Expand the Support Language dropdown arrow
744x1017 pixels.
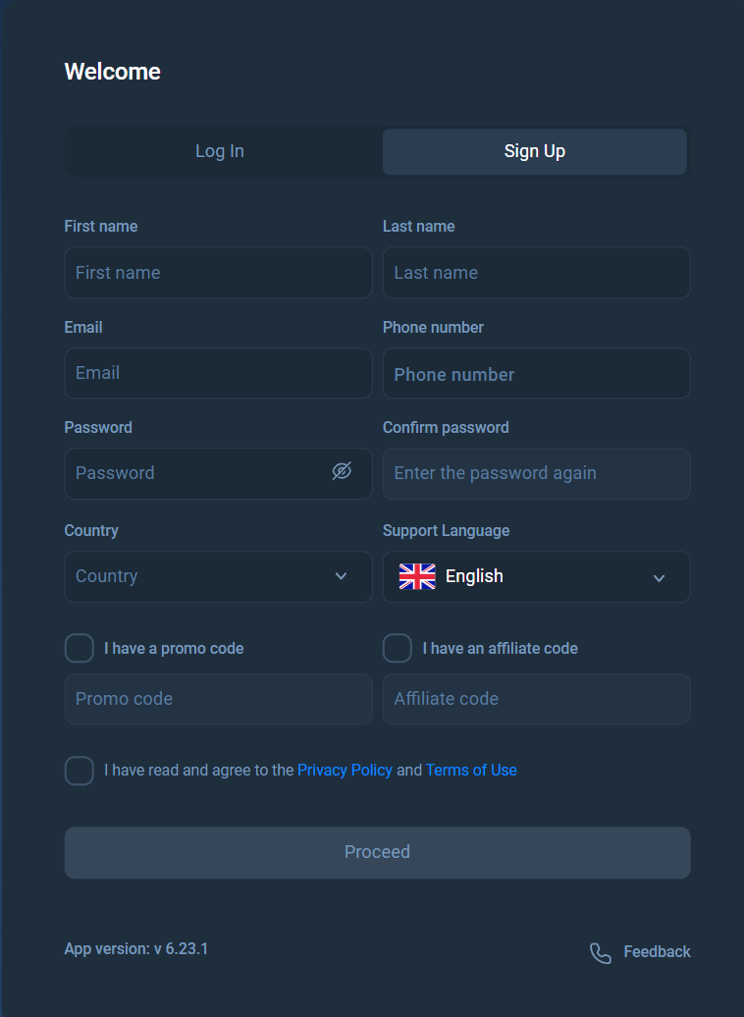tap(660, 577)
